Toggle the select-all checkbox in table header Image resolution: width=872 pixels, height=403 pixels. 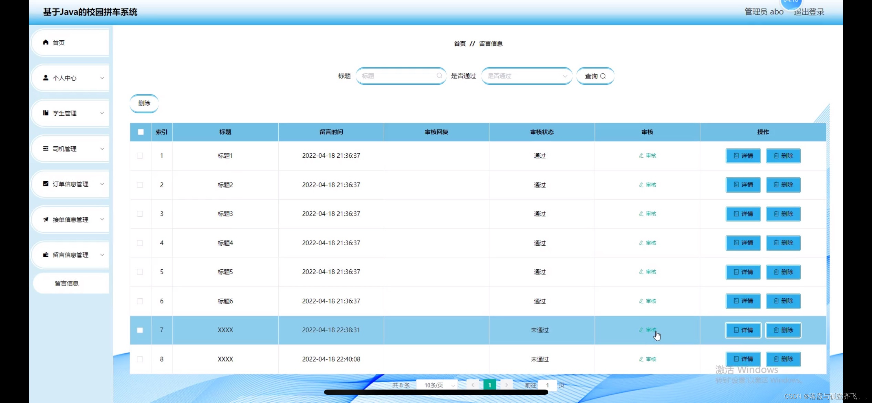click(141, 132)
